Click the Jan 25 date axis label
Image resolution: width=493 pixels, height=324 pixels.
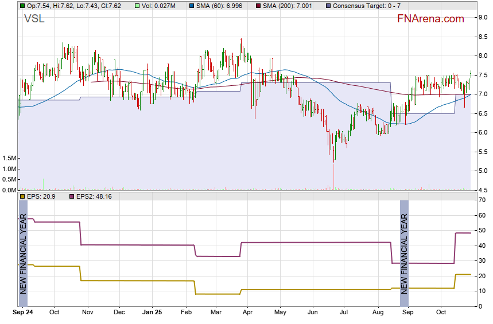[x=152, y=313]
